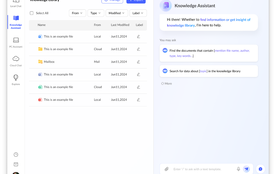Viewport: 276px width, 174px height.
Task: Switch to PC Assistant in sidebar
Action: 16,42
